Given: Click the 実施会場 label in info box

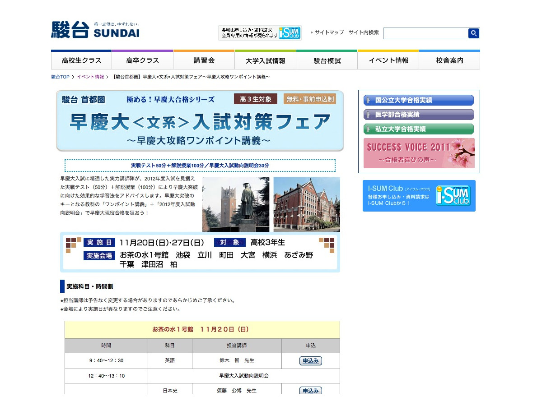Looking at the screenshot, I should 99,256.
